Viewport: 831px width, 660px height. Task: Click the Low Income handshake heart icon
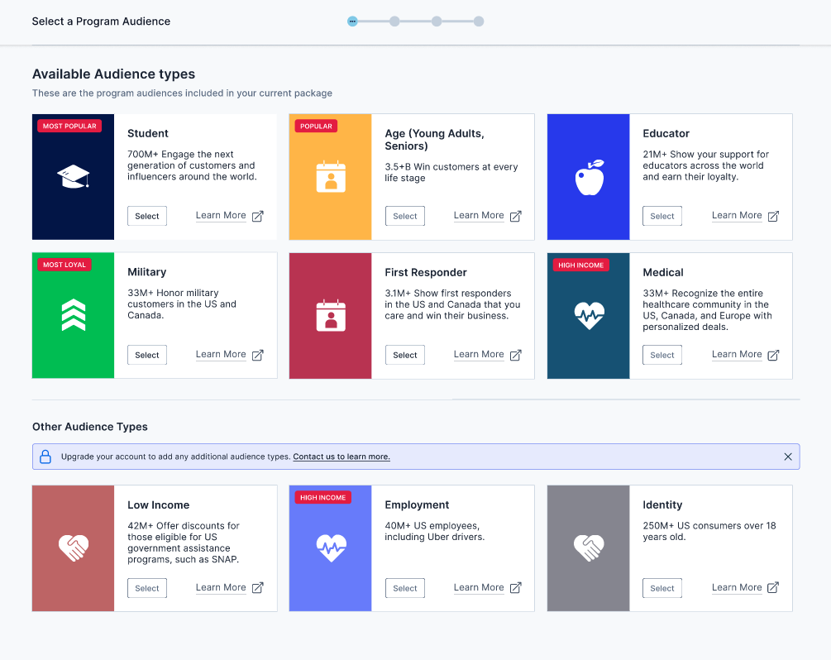73,548
